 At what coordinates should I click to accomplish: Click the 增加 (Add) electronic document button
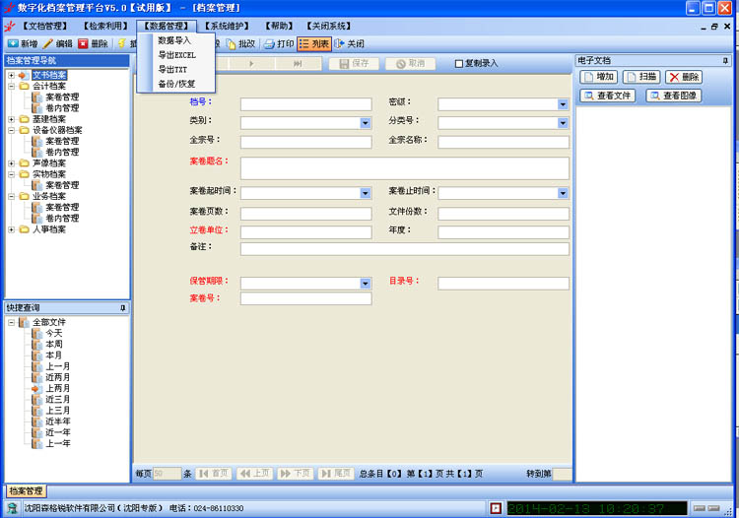pyautogui.click(x=599, y=77)
